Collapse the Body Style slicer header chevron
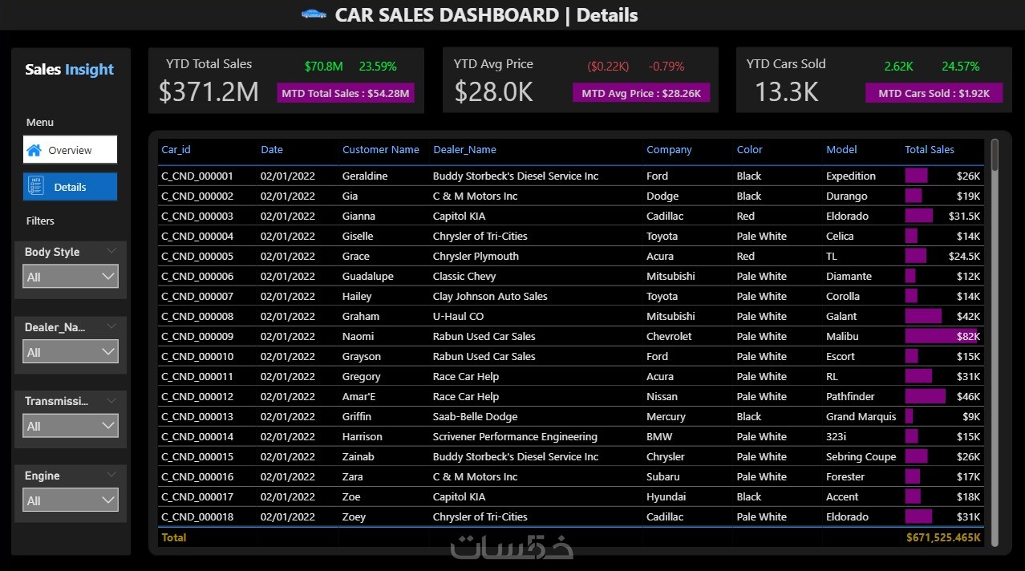The width and height of the screenshot is (1025, 571). (x=111, y=251)
